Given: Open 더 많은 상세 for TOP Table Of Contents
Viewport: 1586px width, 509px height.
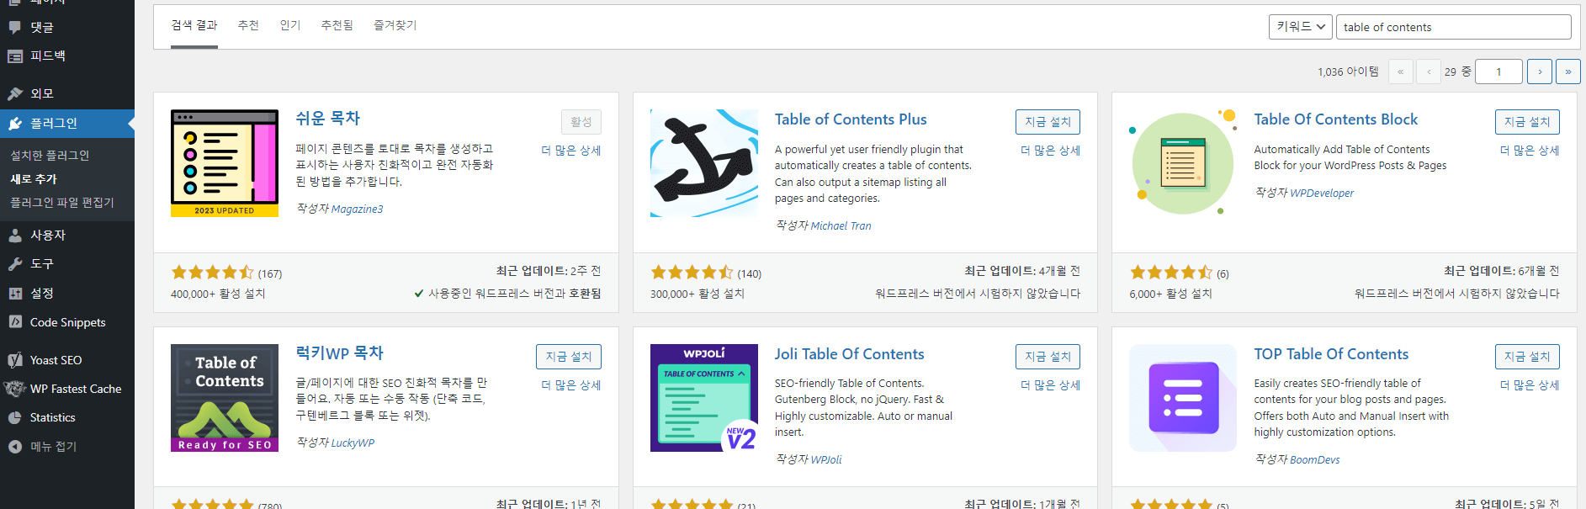Looking at the screenshot, I should pyautogui.click(x=1530, y=385).
